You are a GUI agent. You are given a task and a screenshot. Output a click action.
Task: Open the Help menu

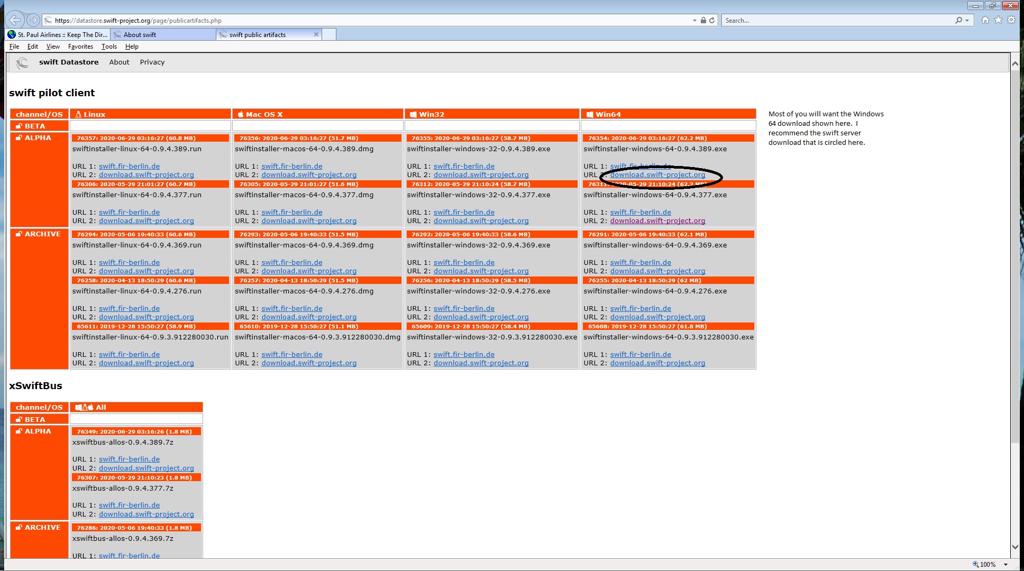(x=132, y=47)
